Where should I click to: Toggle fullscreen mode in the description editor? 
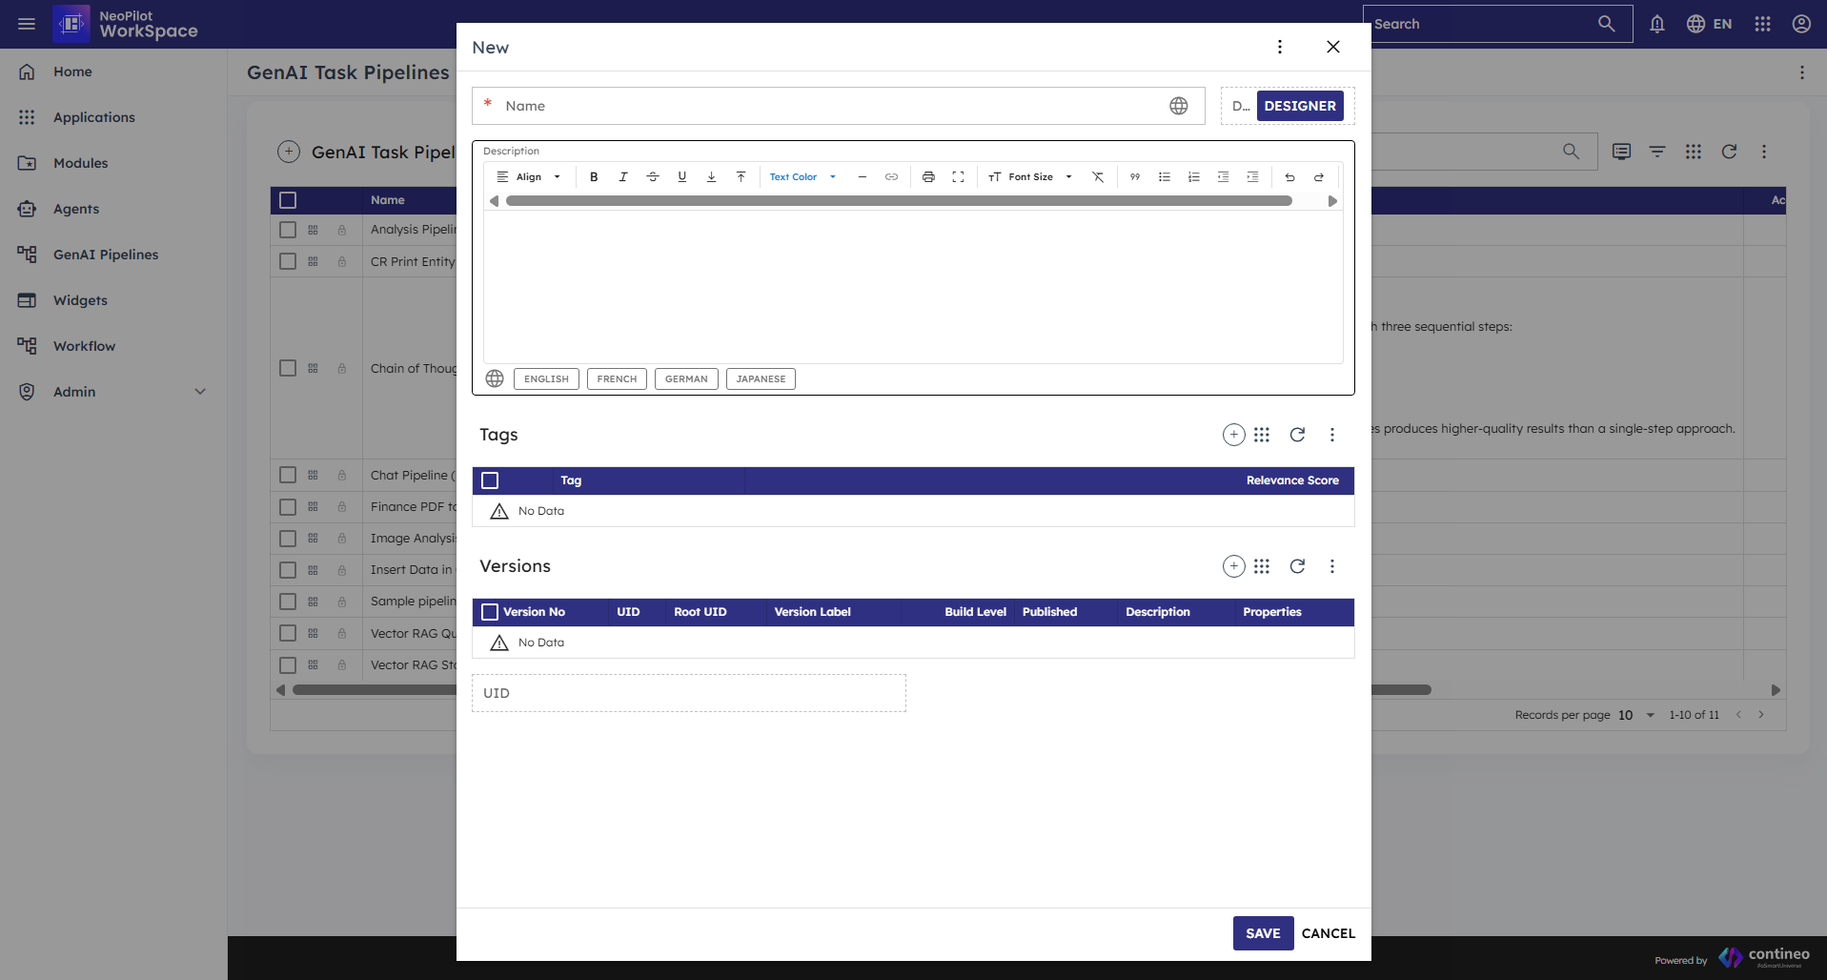coord(958,177)
